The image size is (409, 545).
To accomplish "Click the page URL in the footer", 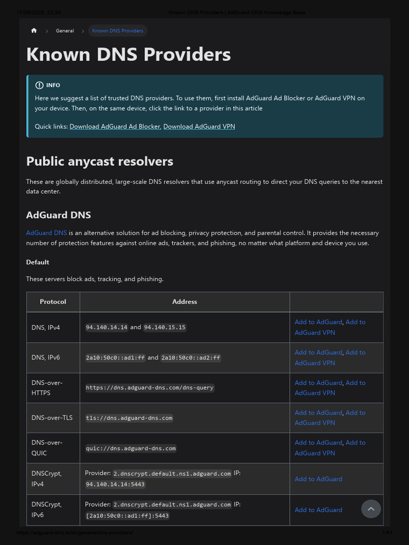I will point(75,532).
